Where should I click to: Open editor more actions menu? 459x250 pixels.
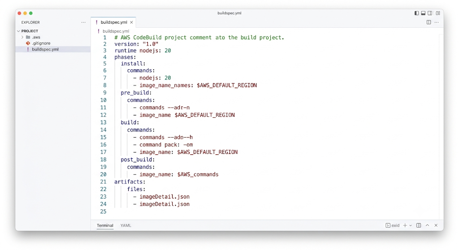click(437, 22)
